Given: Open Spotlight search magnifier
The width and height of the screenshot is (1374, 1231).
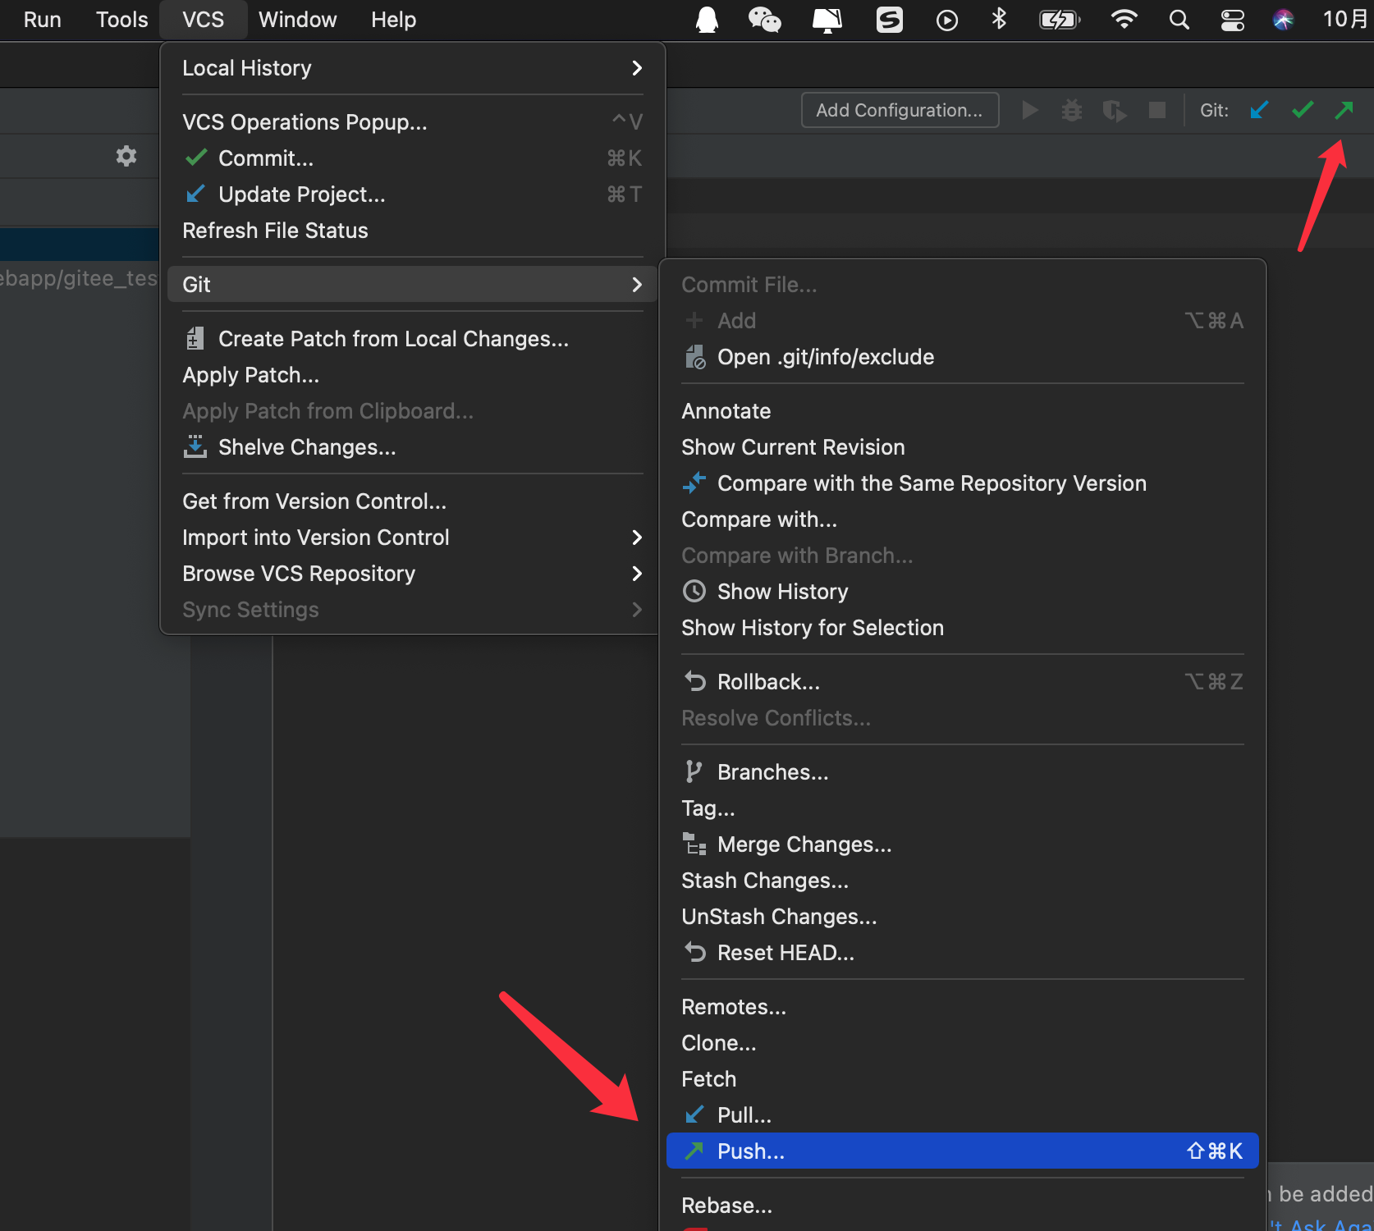Looking at the screenshot, I should tap(1179, 20).
